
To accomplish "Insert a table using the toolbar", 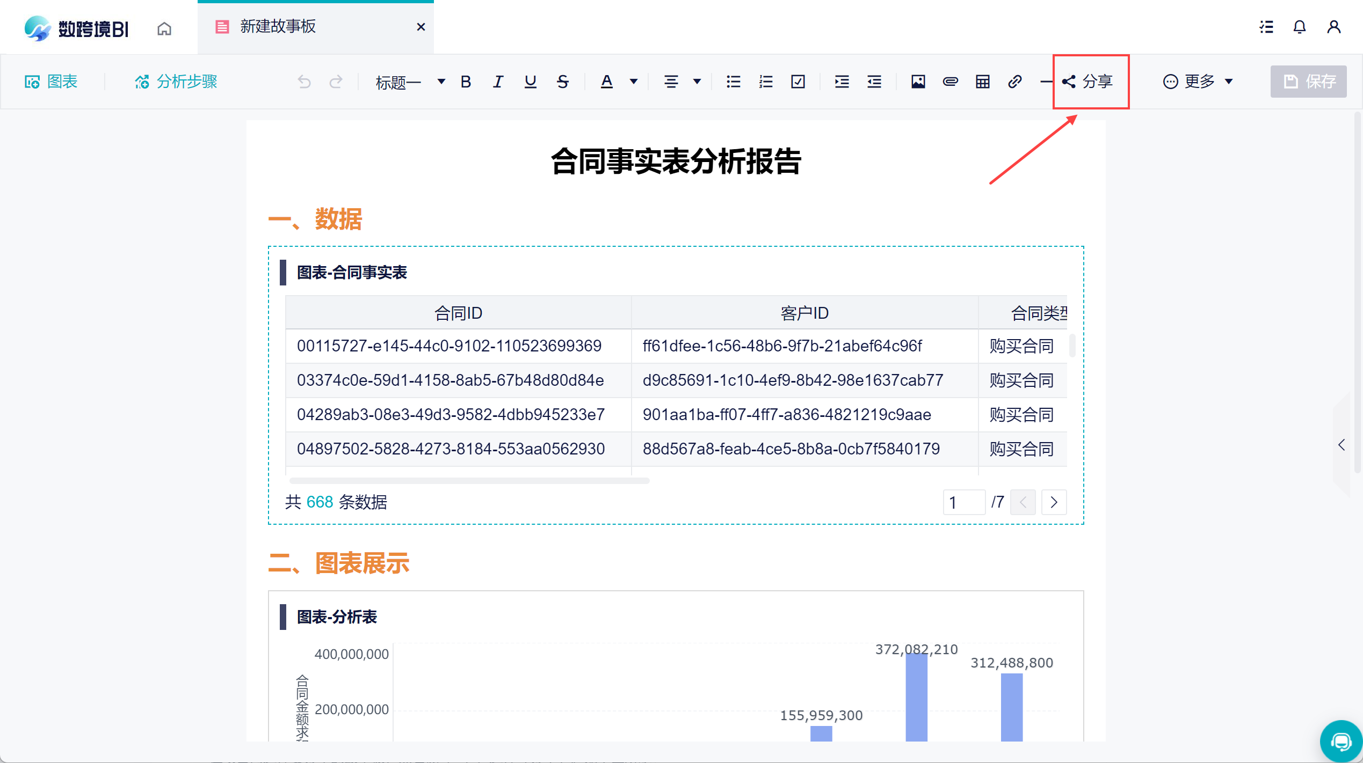I will click(982, 82).
